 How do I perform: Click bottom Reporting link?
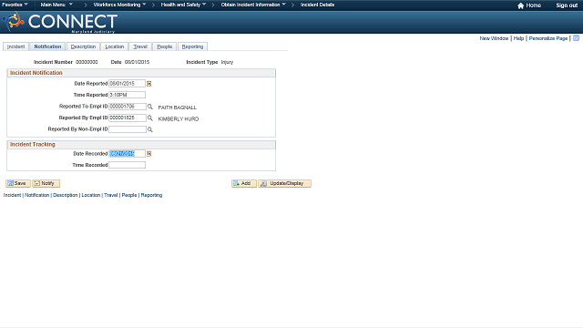151,195
